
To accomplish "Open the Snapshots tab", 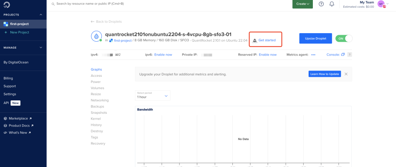I will [x=99, y=113].
